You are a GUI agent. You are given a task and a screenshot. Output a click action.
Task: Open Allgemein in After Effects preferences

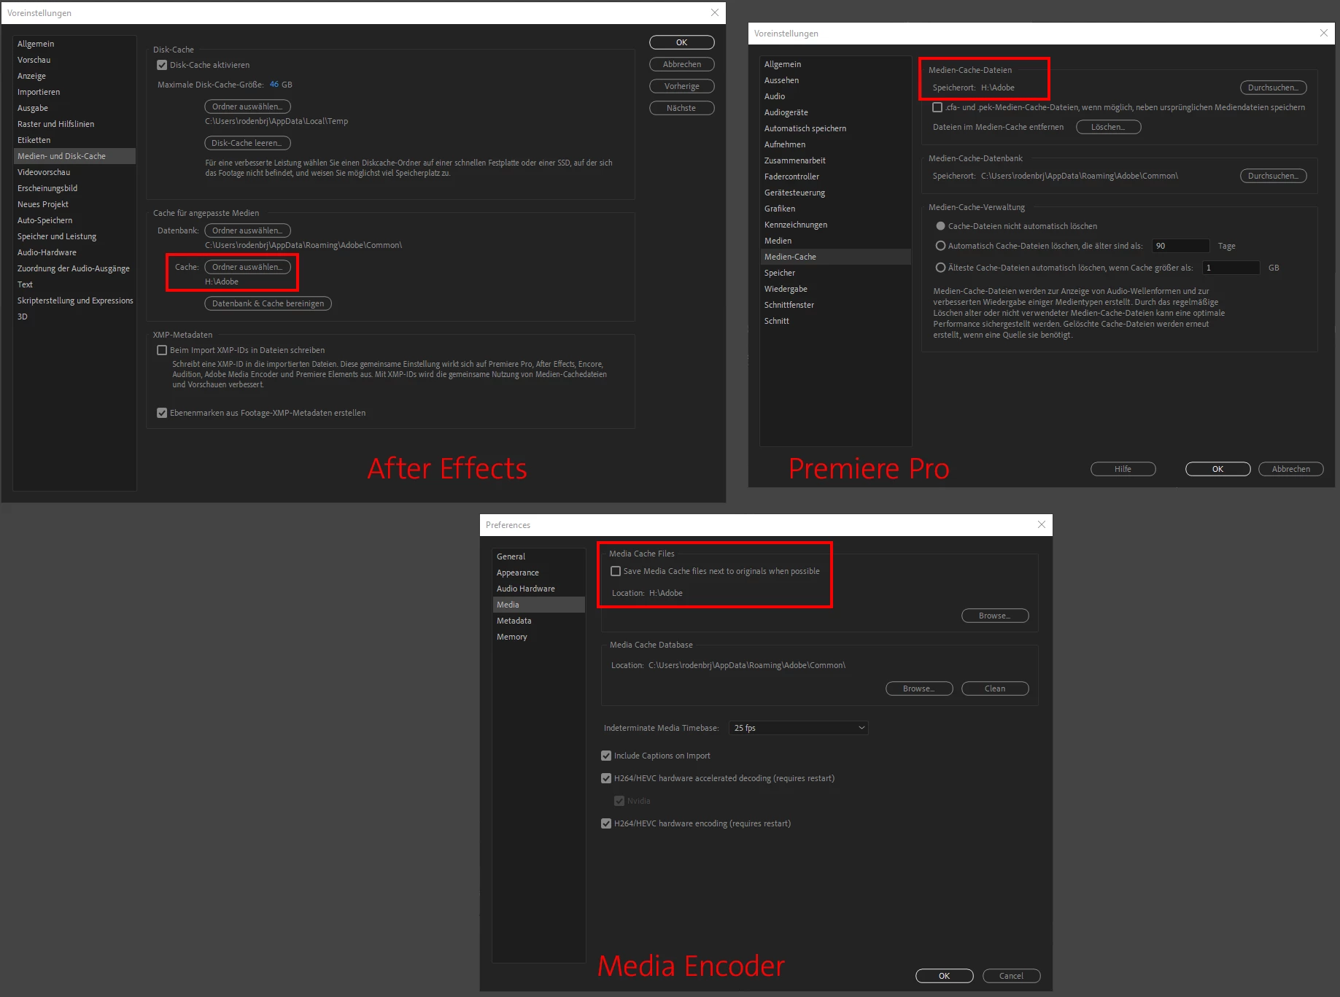pyautogui.click(x=74, y=44)
